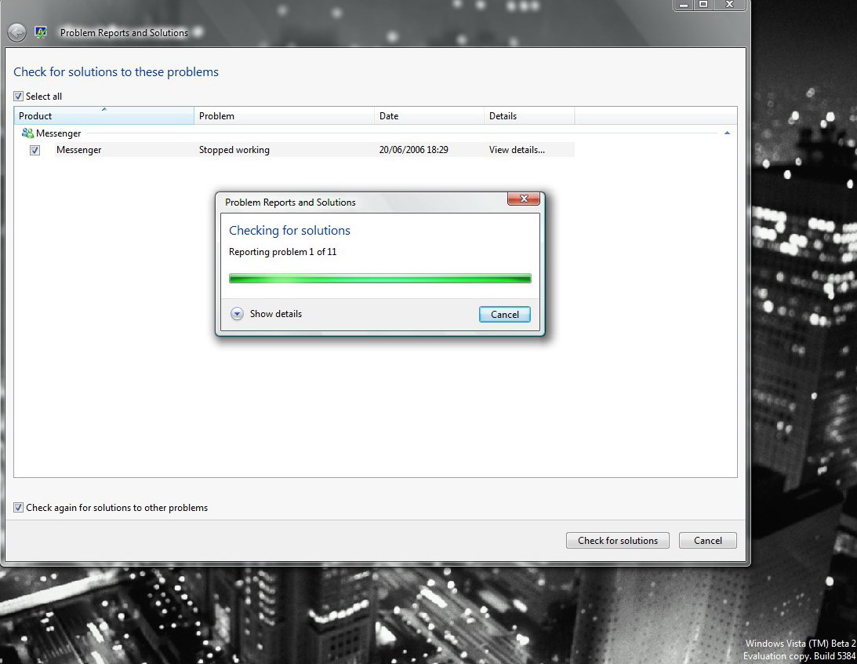Image resolution: width=857 pixels, height=664 pixels.
Task: Maximize the Problem Reports window
Action: coord(703,5)
